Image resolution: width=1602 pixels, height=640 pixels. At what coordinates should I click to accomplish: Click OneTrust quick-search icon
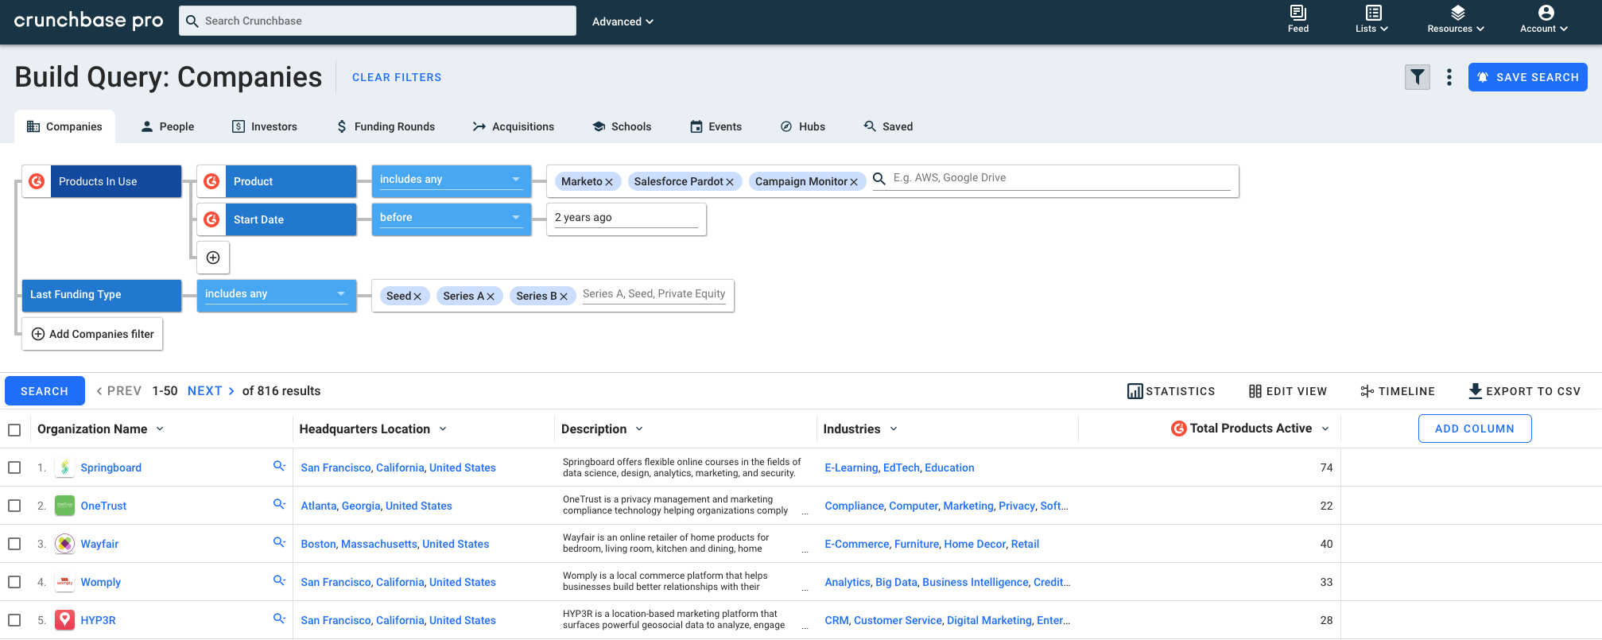click(279, 504)
